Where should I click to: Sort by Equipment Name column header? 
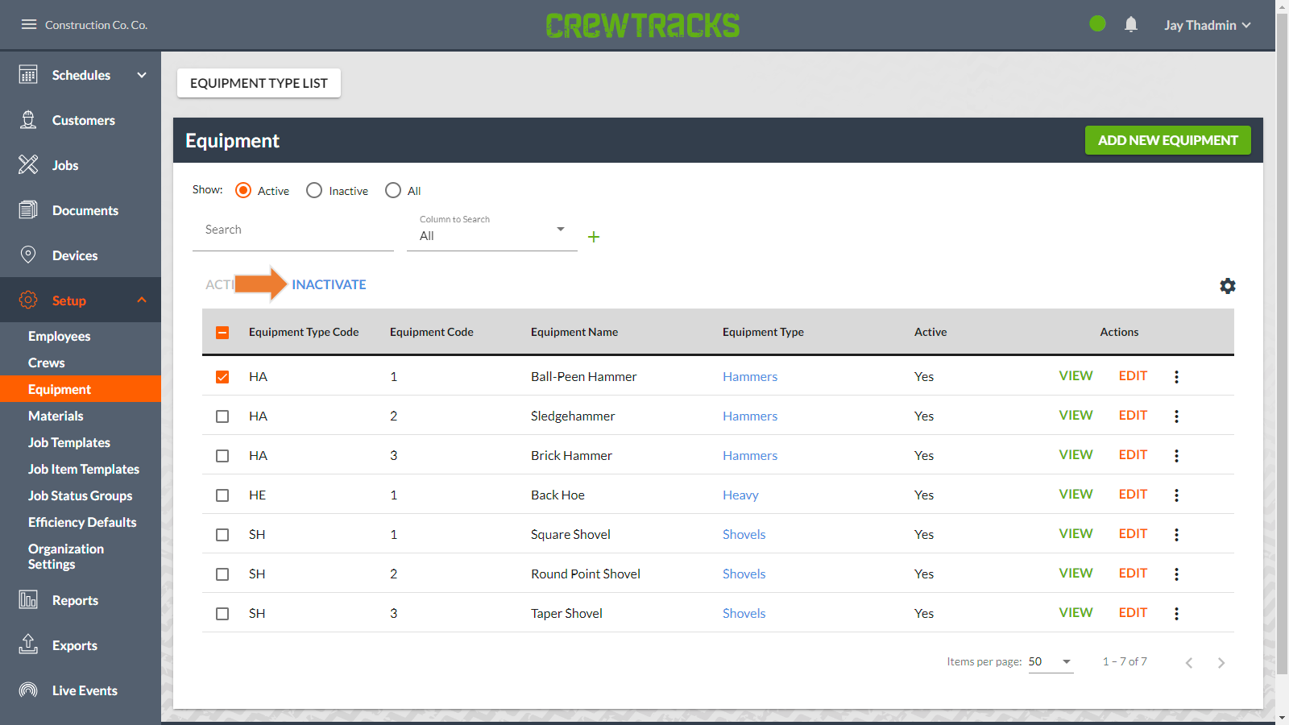pos(574,332)
